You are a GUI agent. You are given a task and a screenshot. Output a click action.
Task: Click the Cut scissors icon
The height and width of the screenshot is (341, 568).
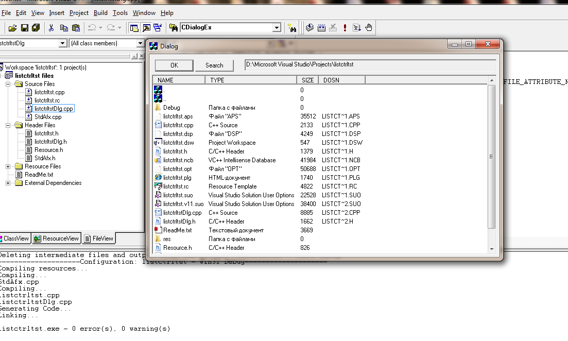click(x=52, y=28)
